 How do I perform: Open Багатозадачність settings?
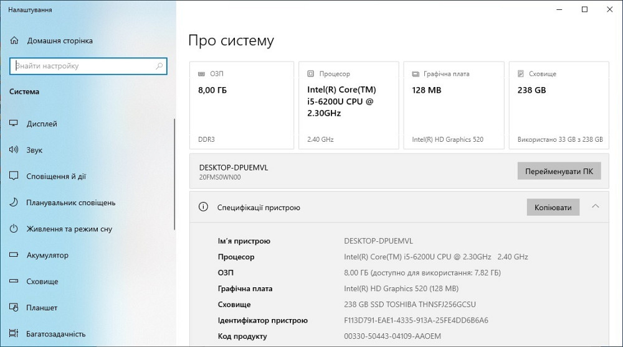point(55,334)
